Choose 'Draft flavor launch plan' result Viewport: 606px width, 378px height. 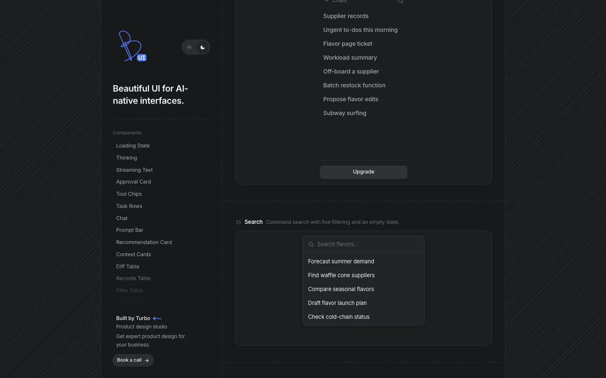(x=364, y=303)
